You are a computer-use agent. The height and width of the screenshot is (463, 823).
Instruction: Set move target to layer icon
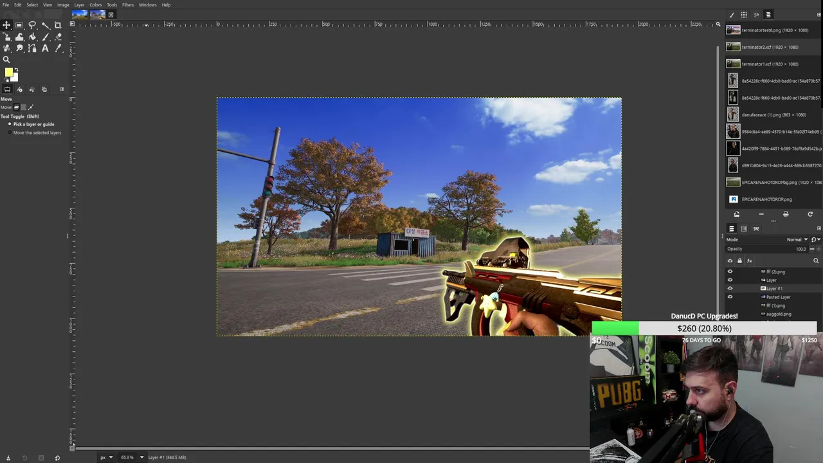coord(17,107)
